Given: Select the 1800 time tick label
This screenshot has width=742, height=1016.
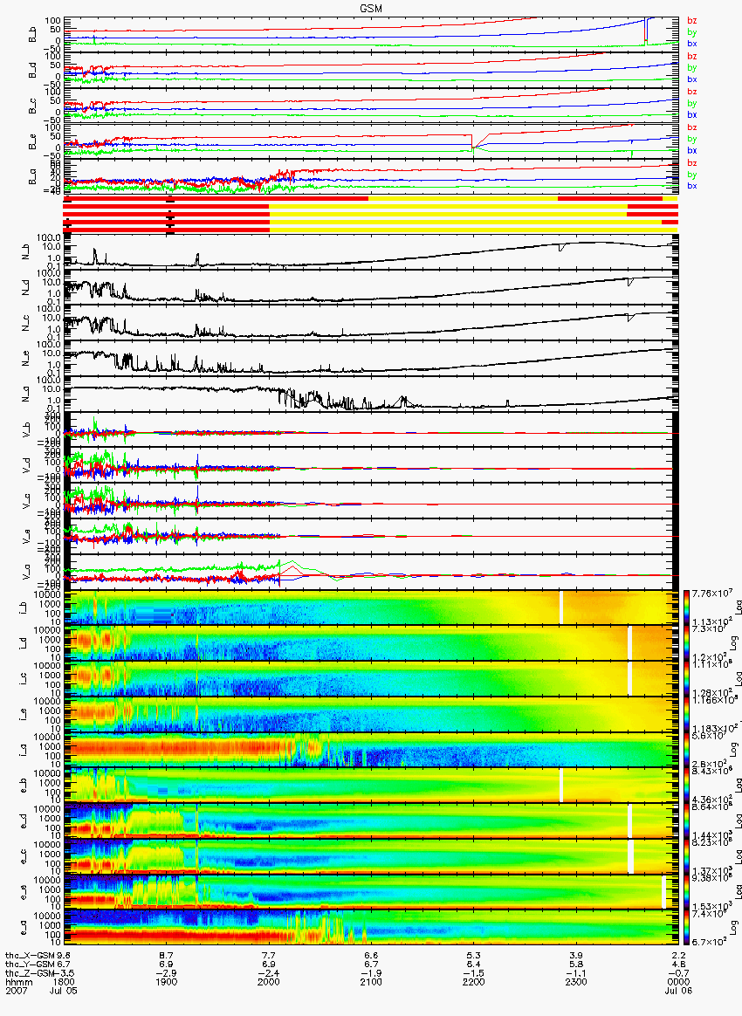Looking at the screenshot, I should (65, 982).
